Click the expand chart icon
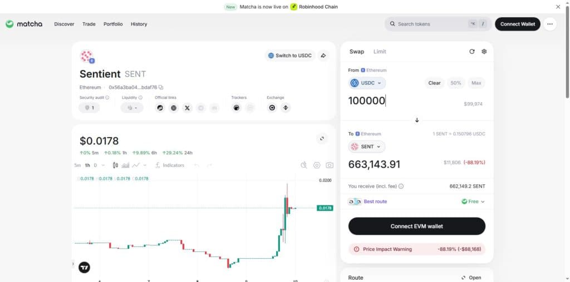The height and width of the screenshot is (282, 570). [322, 138]
